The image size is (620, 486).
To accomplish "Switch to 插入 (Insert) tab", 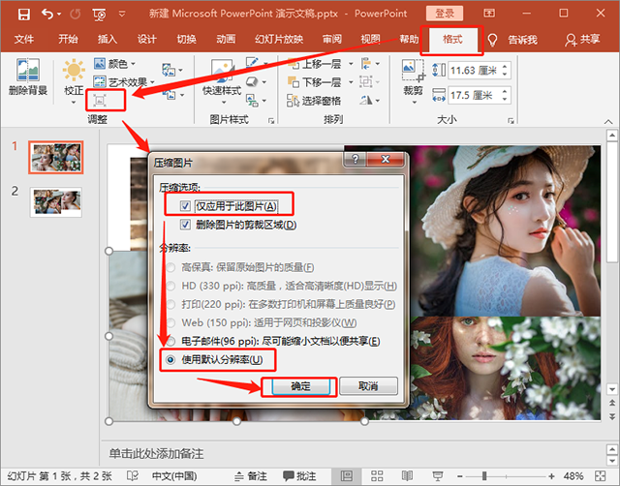I will coord(108,39).
